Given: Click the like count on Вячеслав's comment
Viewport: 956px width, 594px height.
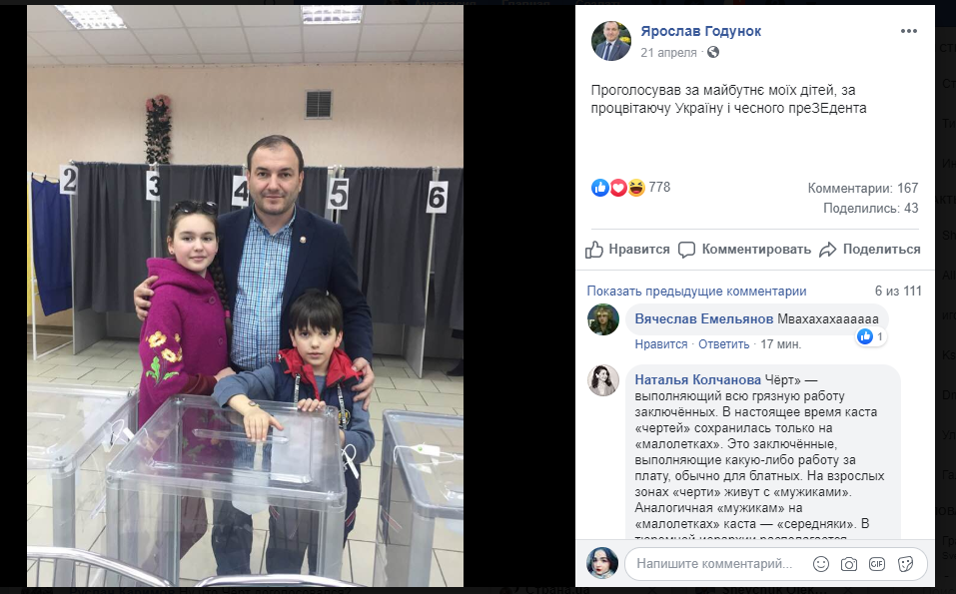Looking at the screenshot, I should point(870,336).
